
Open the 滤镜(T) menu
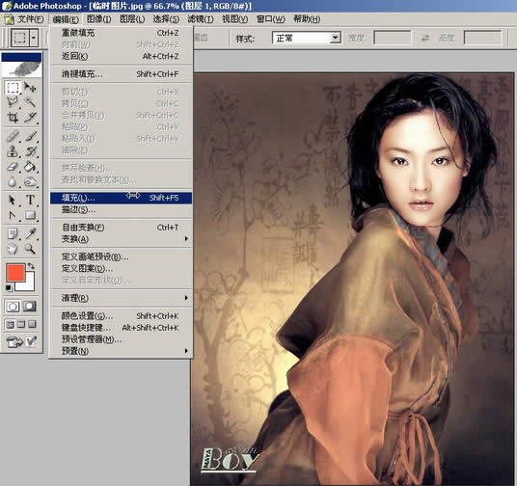[x=201, y=19]
